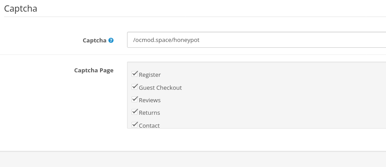
Task: Uncheck the Register checkbox
Action: [134, 74]
